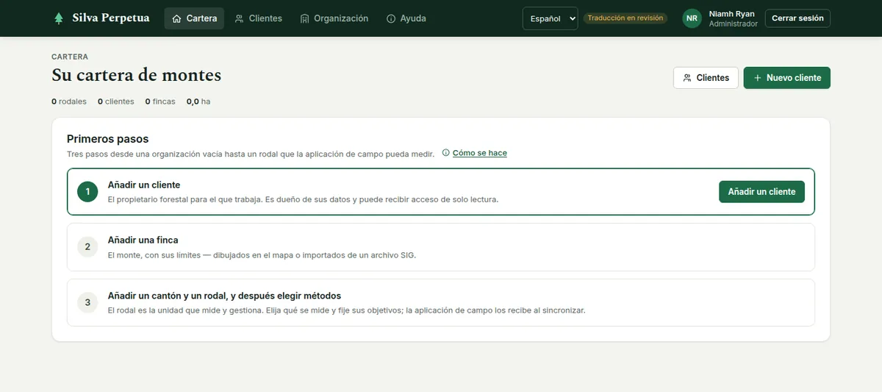
Task: Click the El monte, con sus límites description
Action: 262,255
